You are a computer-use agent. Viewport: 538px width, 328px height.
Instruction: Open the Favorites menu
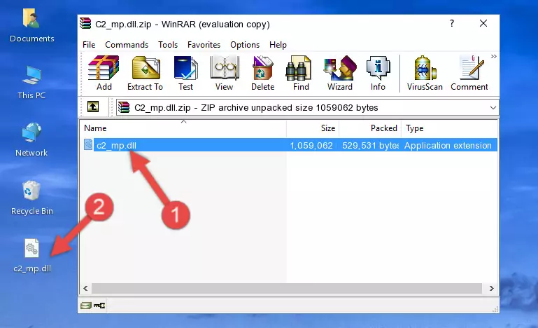204,45
